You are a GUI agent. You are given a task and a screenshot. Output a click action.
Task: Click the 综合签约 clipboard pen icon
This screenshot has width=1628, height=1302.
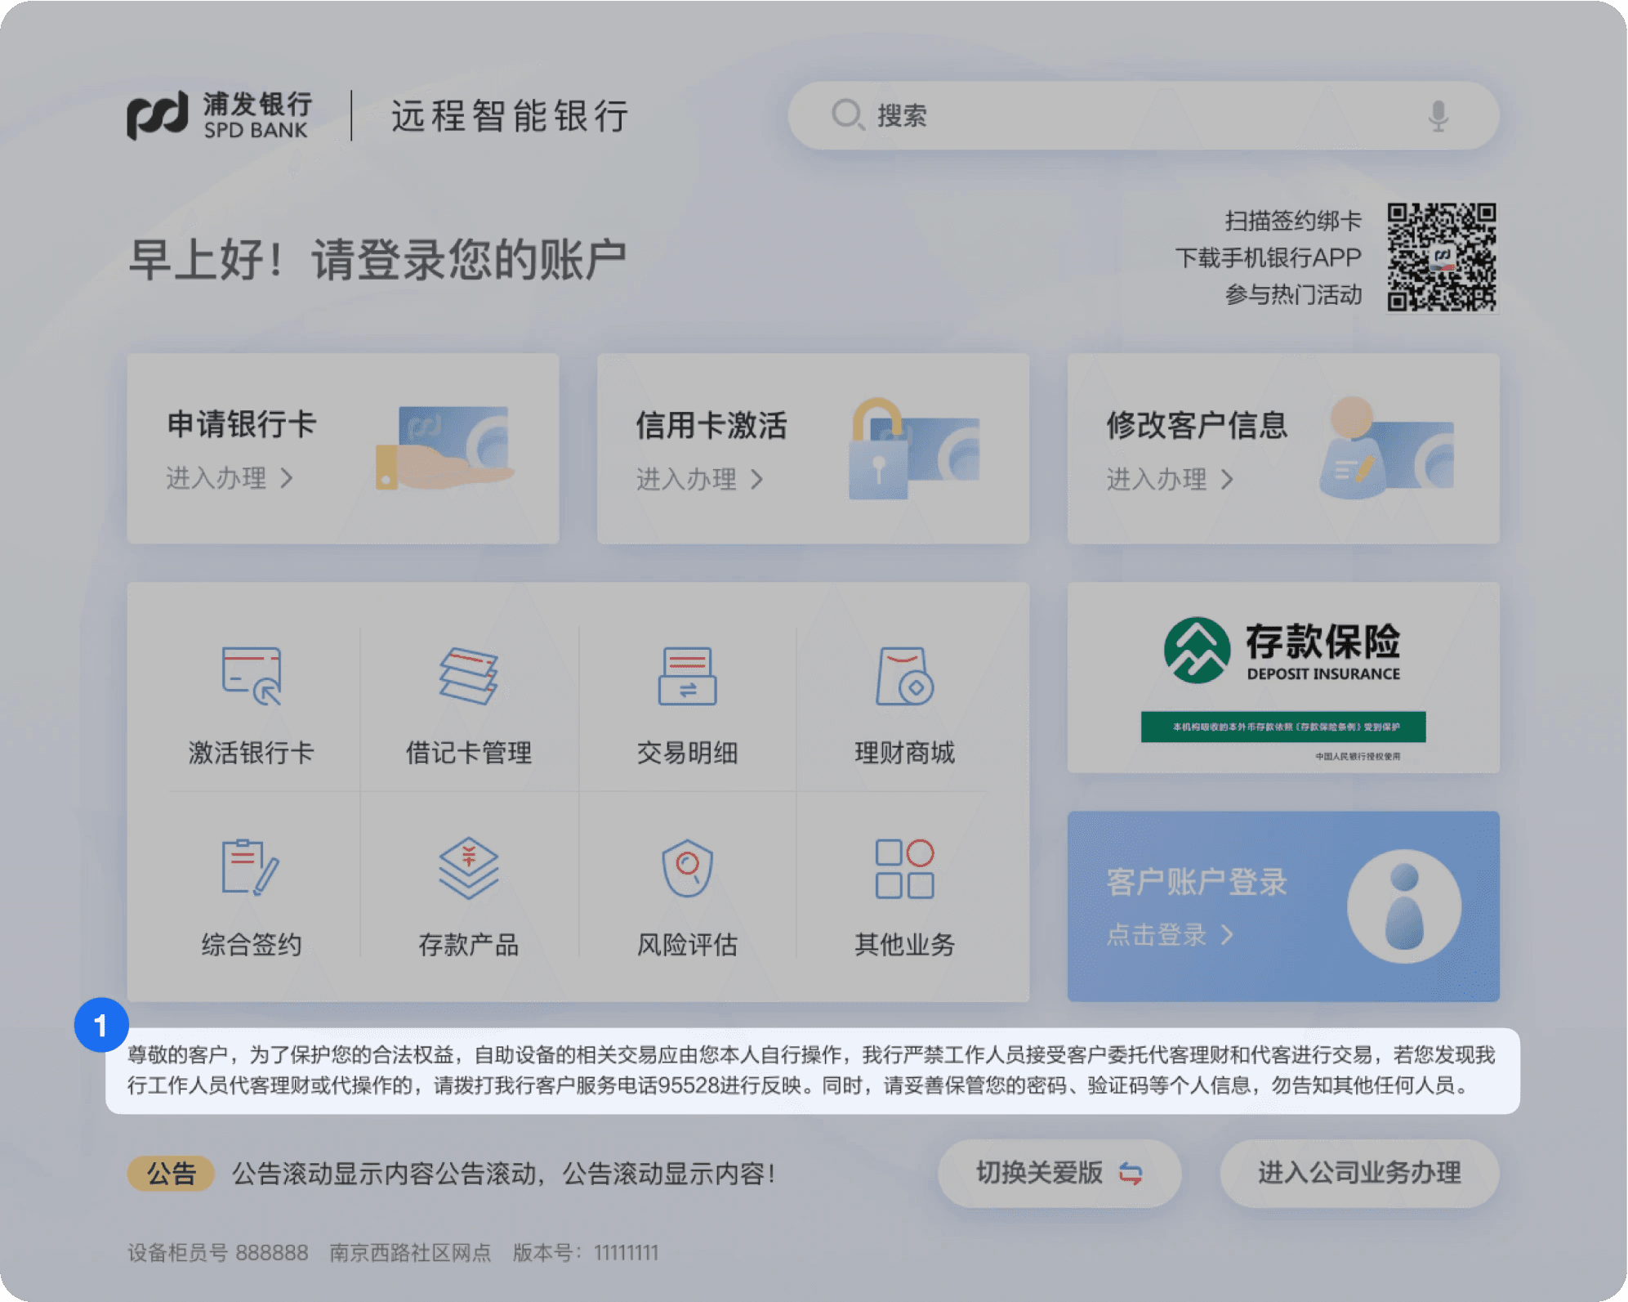point(250,867)
